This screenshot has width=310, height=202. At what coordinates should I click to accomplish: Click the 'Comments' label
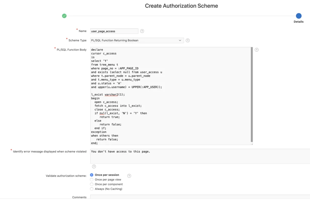[79, 197]
